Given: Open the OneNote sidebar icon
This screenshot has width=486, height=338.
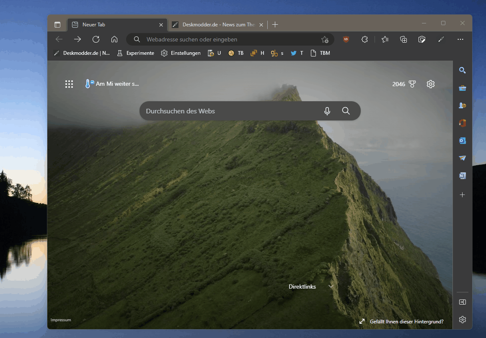Looking at the screenshot, I should pos(463,176).
